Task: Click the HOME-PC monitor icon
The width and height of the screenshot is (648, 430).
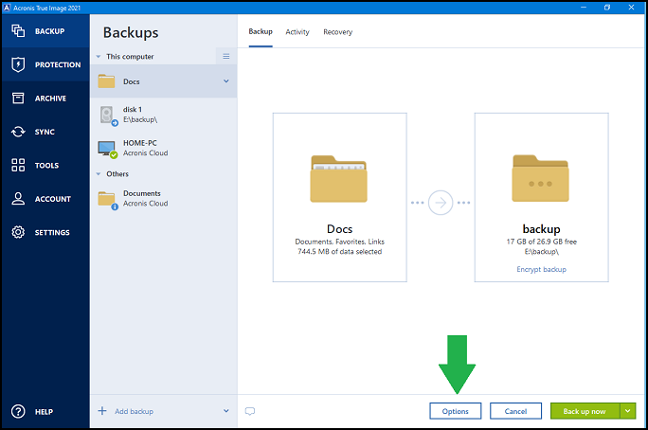Action: pos(107,149)
